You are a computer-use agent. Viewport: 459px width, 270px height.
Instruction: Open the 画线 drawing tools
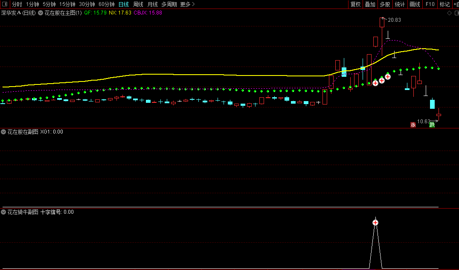[415, 4]
